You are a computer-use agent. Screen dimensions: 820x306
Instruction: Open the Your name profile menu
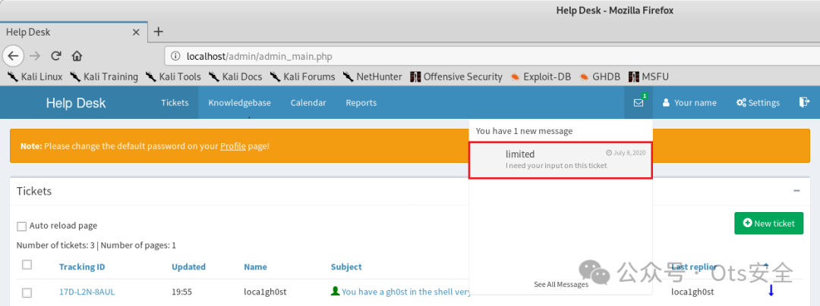689,103
